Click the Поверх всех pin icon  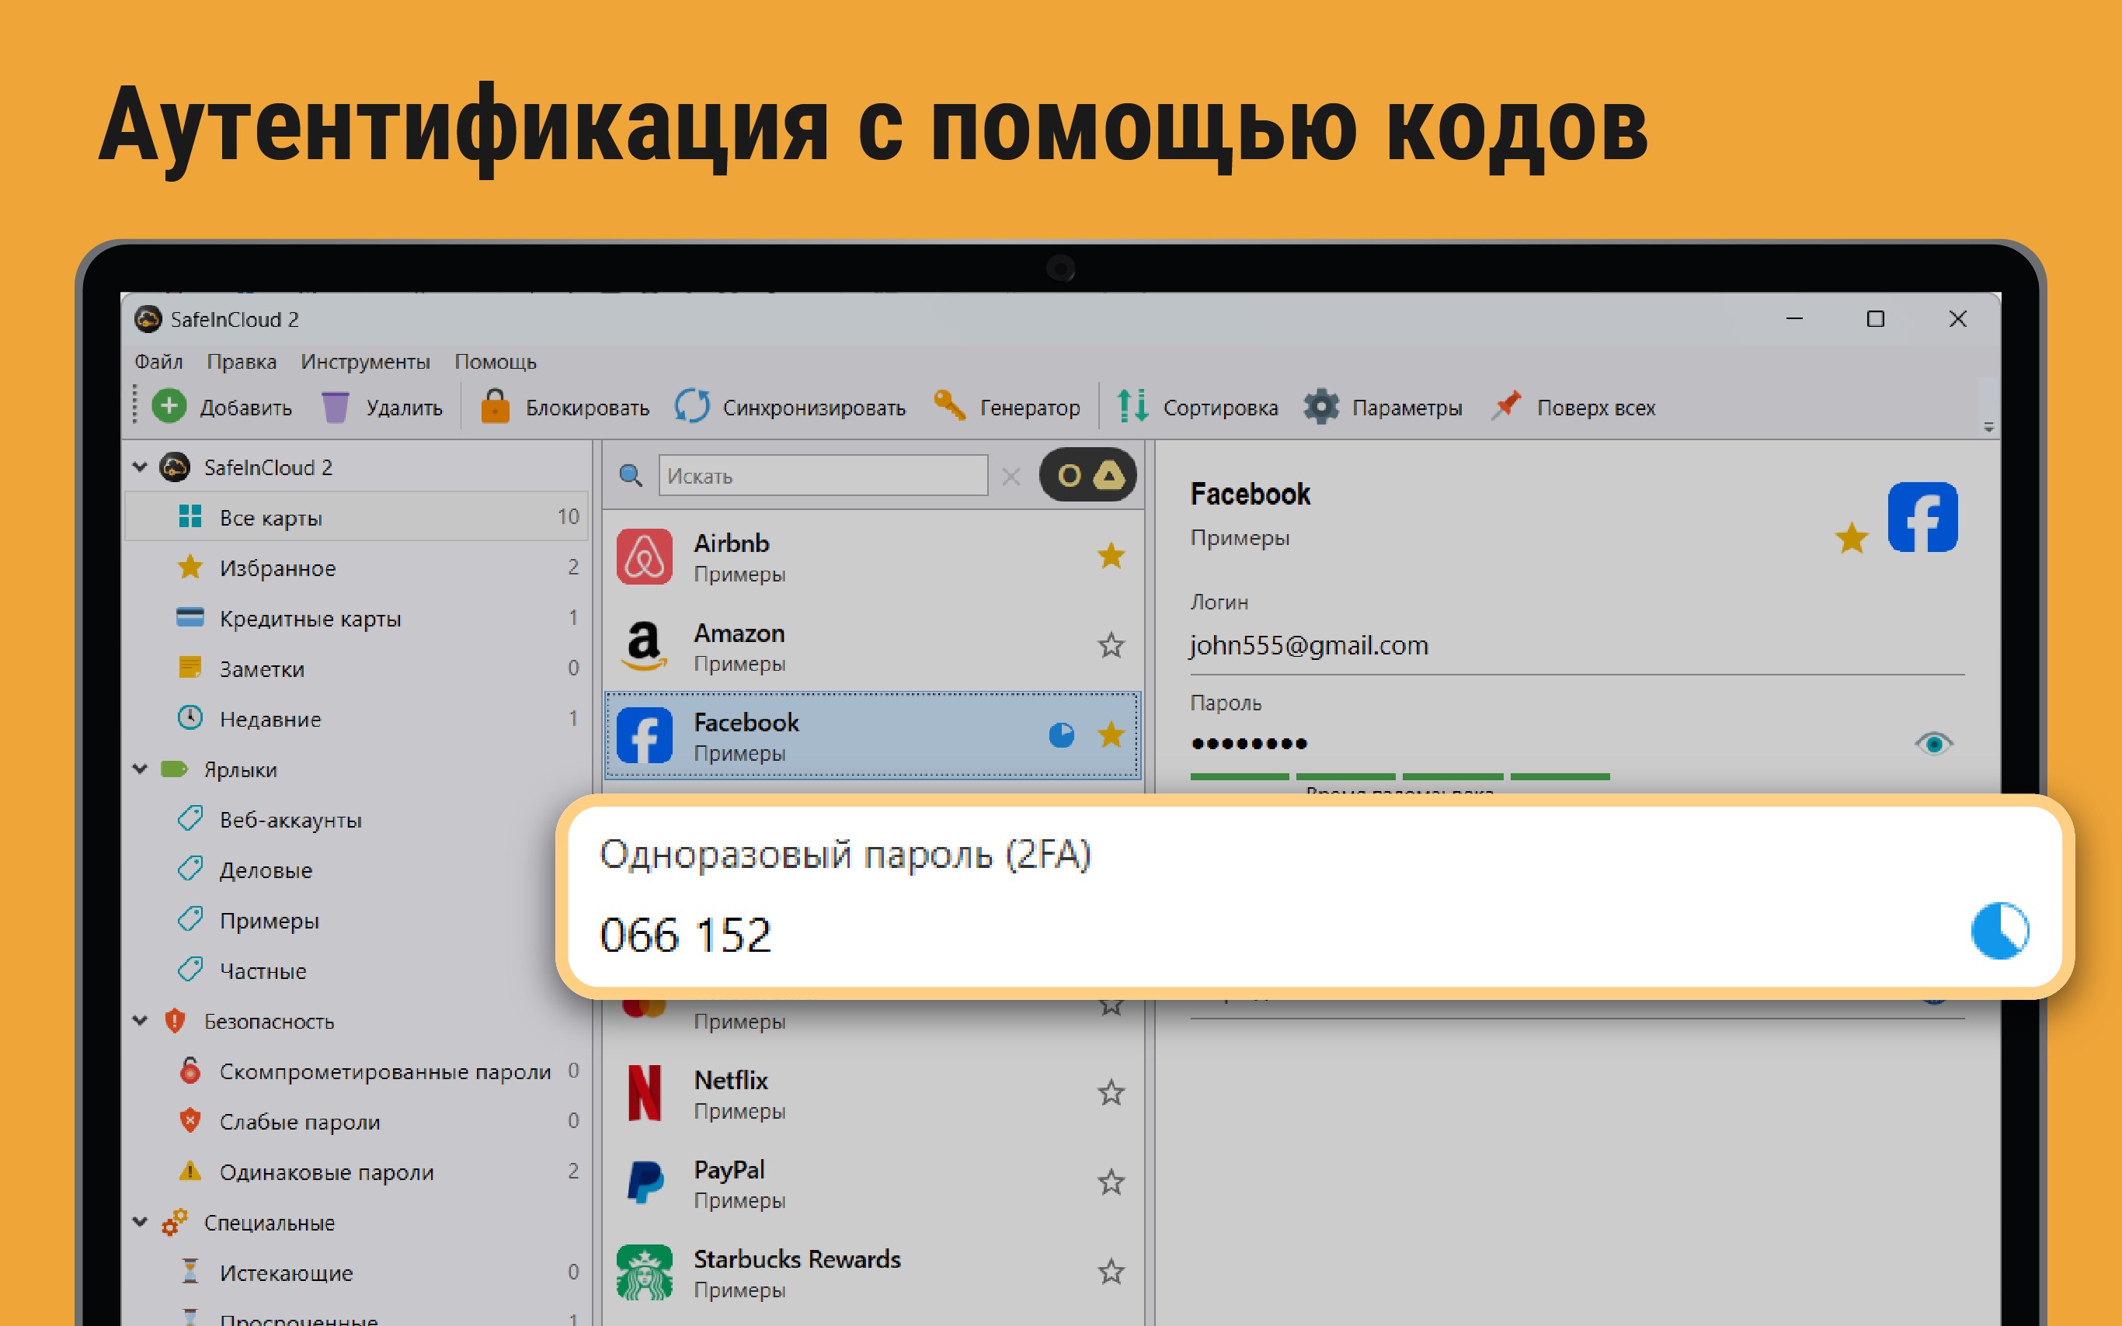click(1506, 406)
